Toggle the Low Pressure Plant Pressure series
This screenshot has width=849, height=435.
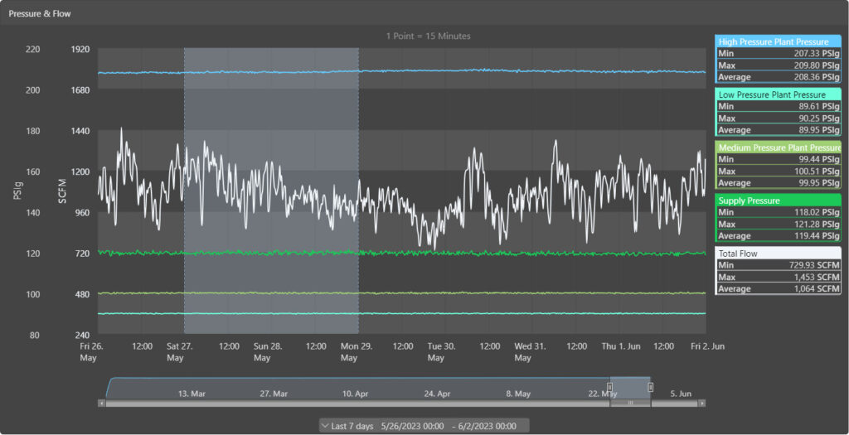coord(778,94)
